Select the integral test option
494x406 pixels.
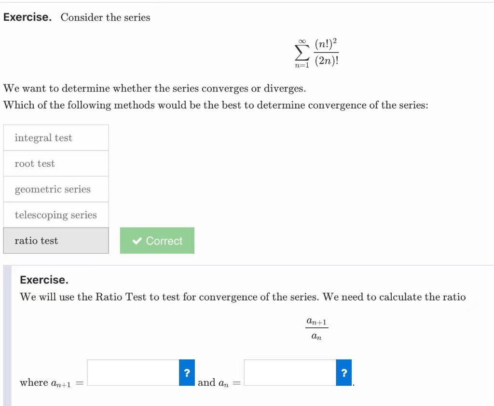pos(56,138)
